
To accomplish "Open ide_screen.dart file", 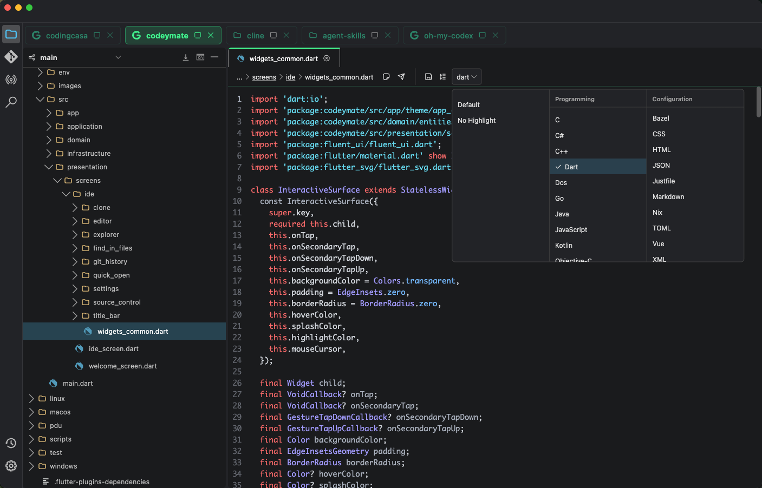I will (124, 348).
